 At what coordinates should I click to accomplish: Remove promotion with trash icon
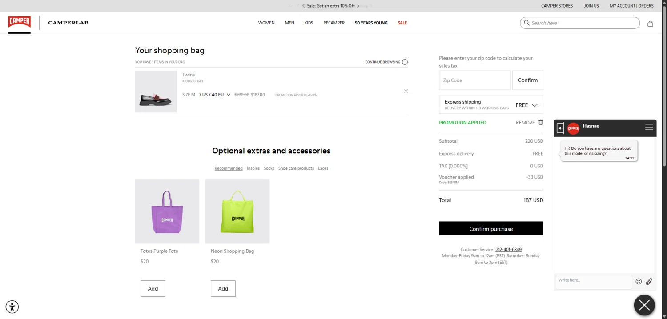pyautogui.click(x=541, y=122)
